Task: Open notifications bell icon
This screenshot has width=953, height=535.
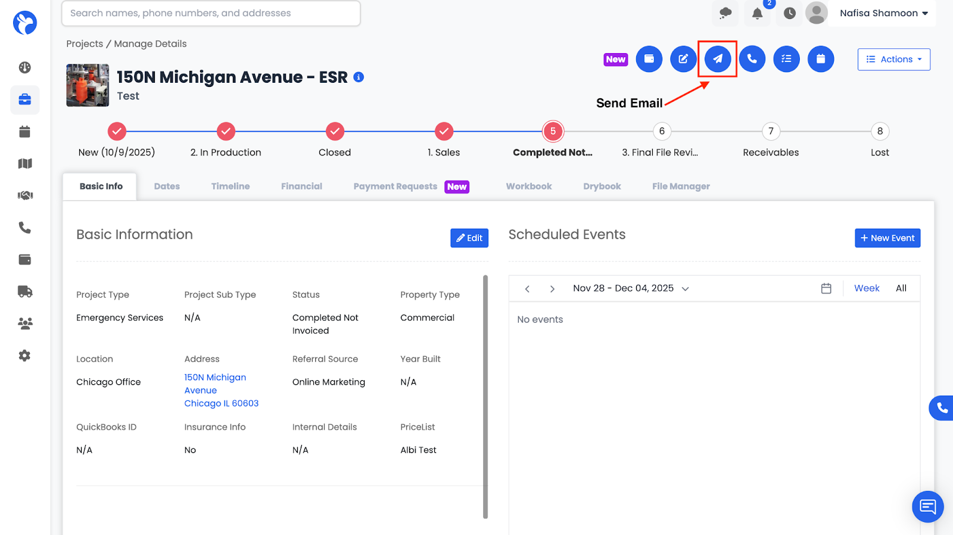Action: [757, 13]
